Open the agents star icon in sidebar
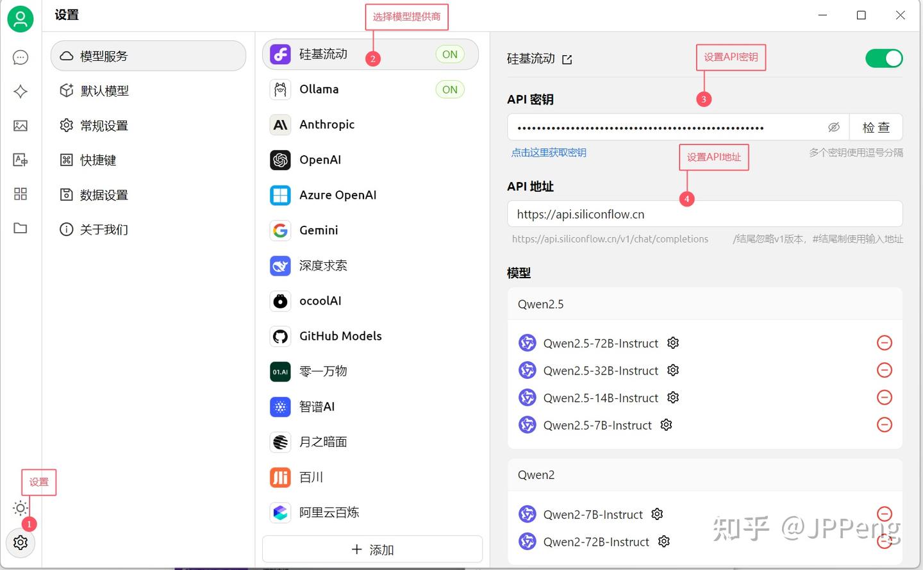The height and width of the screenshot is (570, 923). [x=21, y=92]
